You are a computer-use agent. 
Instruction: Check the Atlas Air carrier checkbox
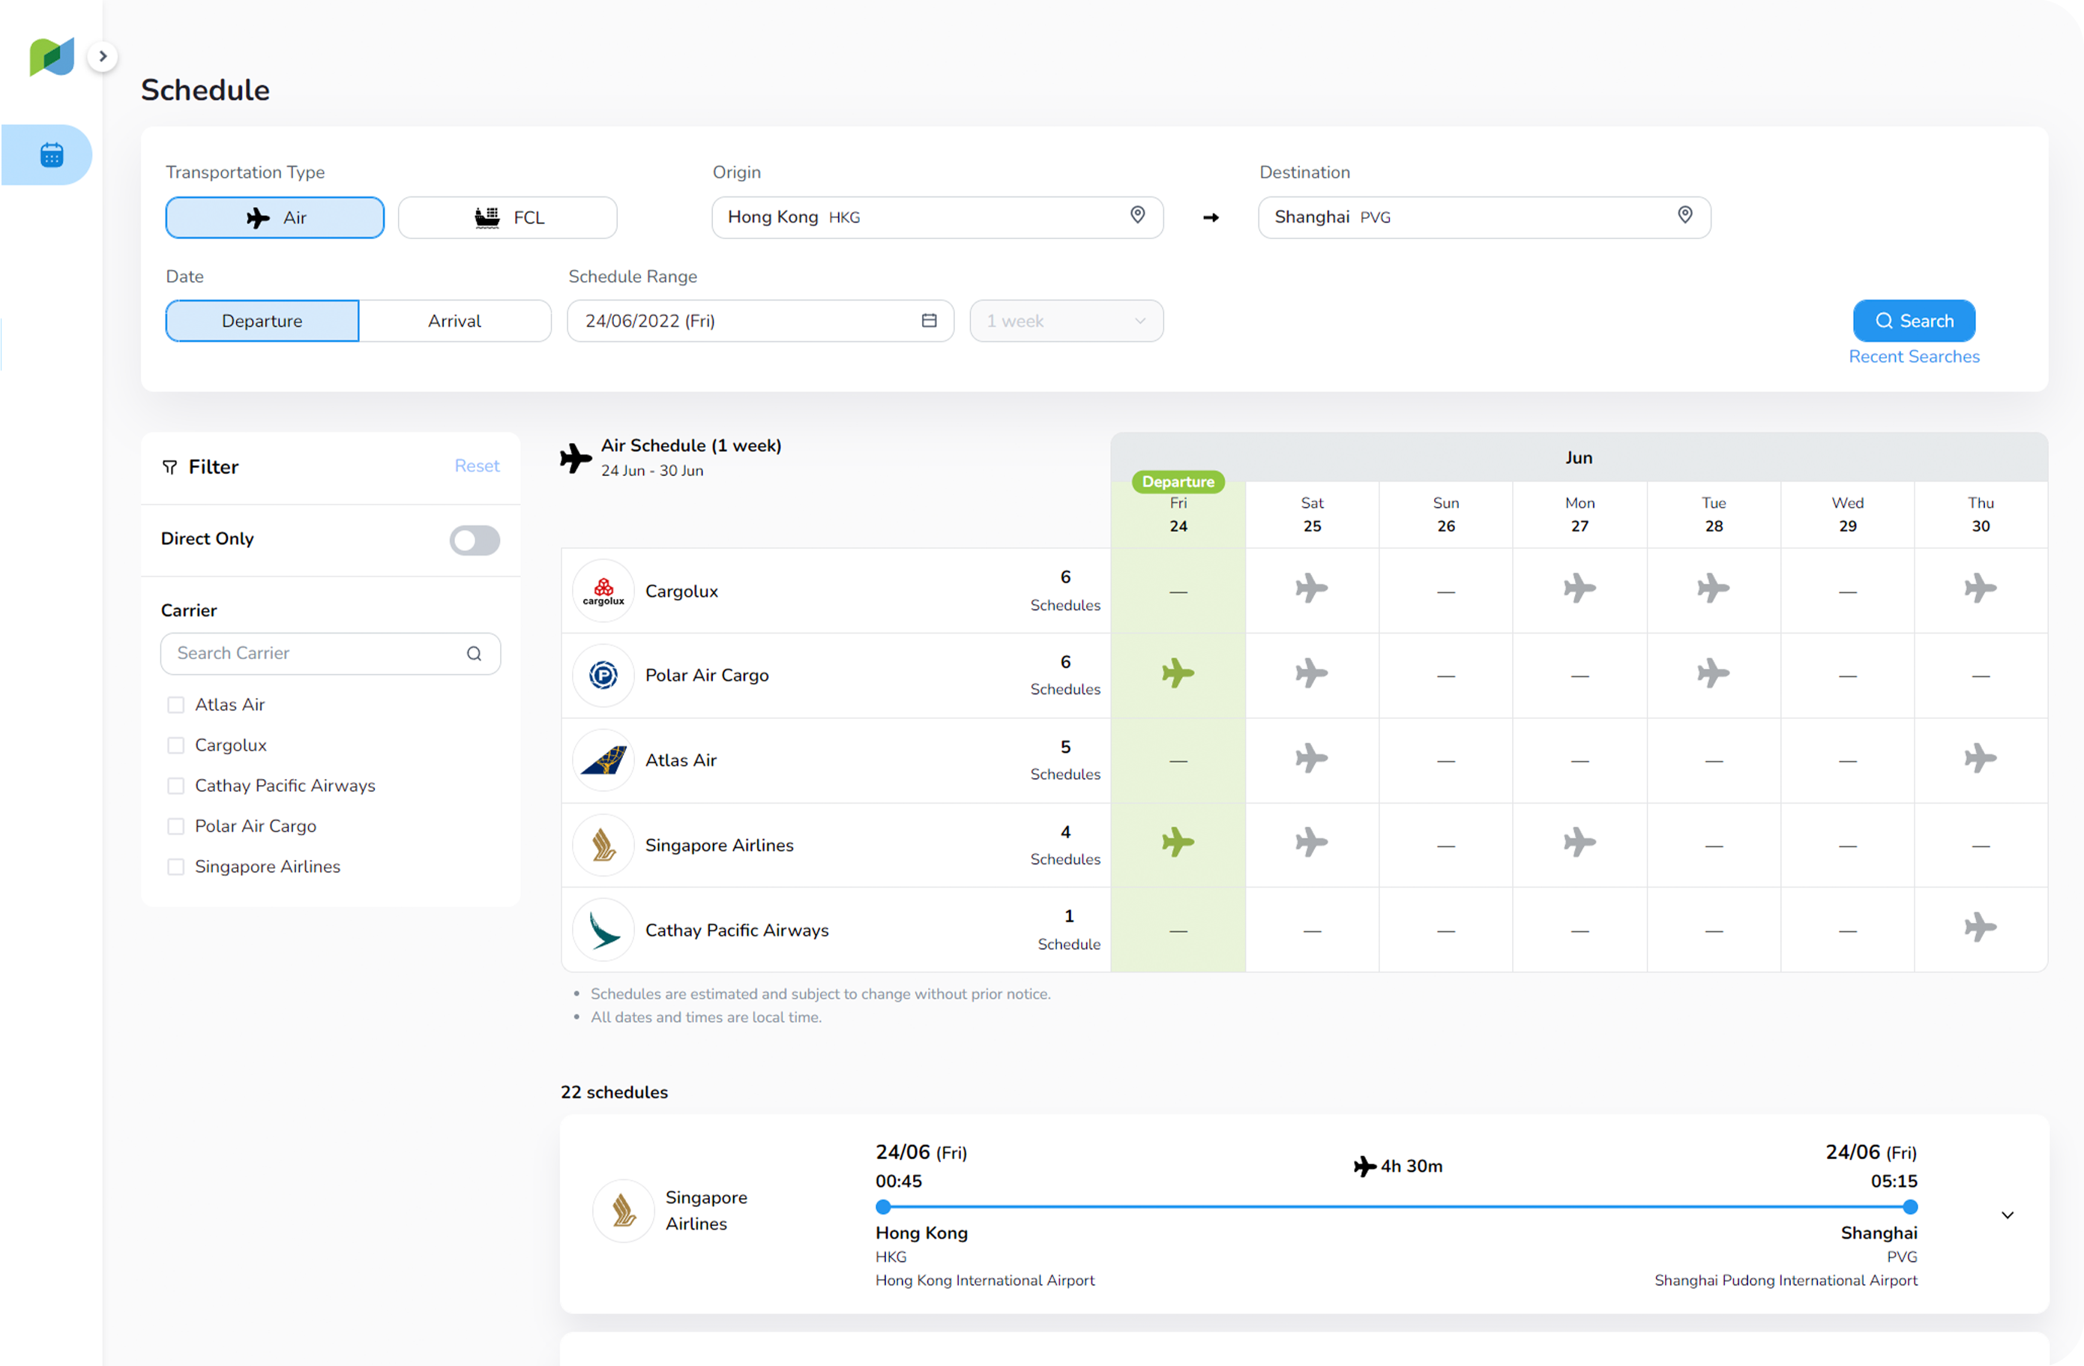(x=176, y=705)
